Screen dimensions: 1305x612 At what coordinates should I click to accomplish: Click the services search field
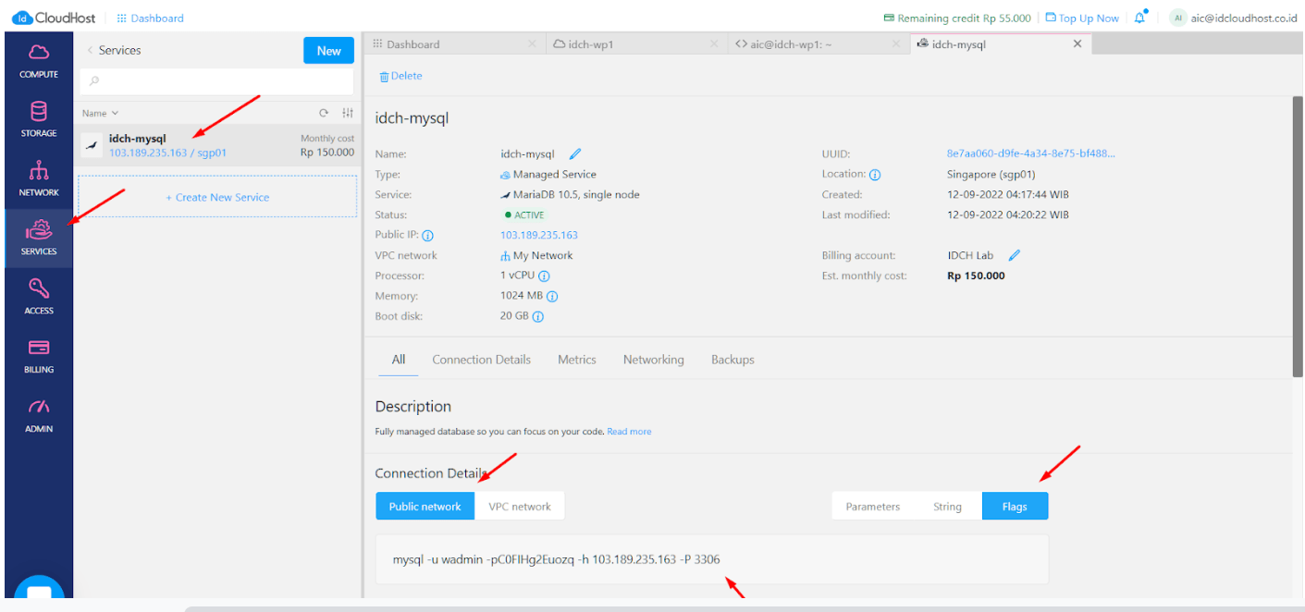[x=216, y=81]
